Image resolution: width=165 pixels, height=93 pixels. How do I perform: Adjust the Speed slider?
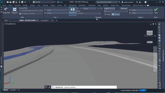tap(109, 9)
